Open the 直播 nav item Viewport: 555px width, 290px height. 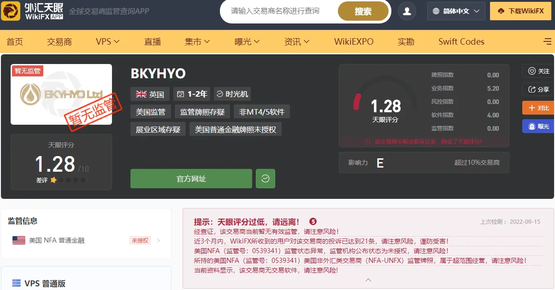tap(153, 41)
